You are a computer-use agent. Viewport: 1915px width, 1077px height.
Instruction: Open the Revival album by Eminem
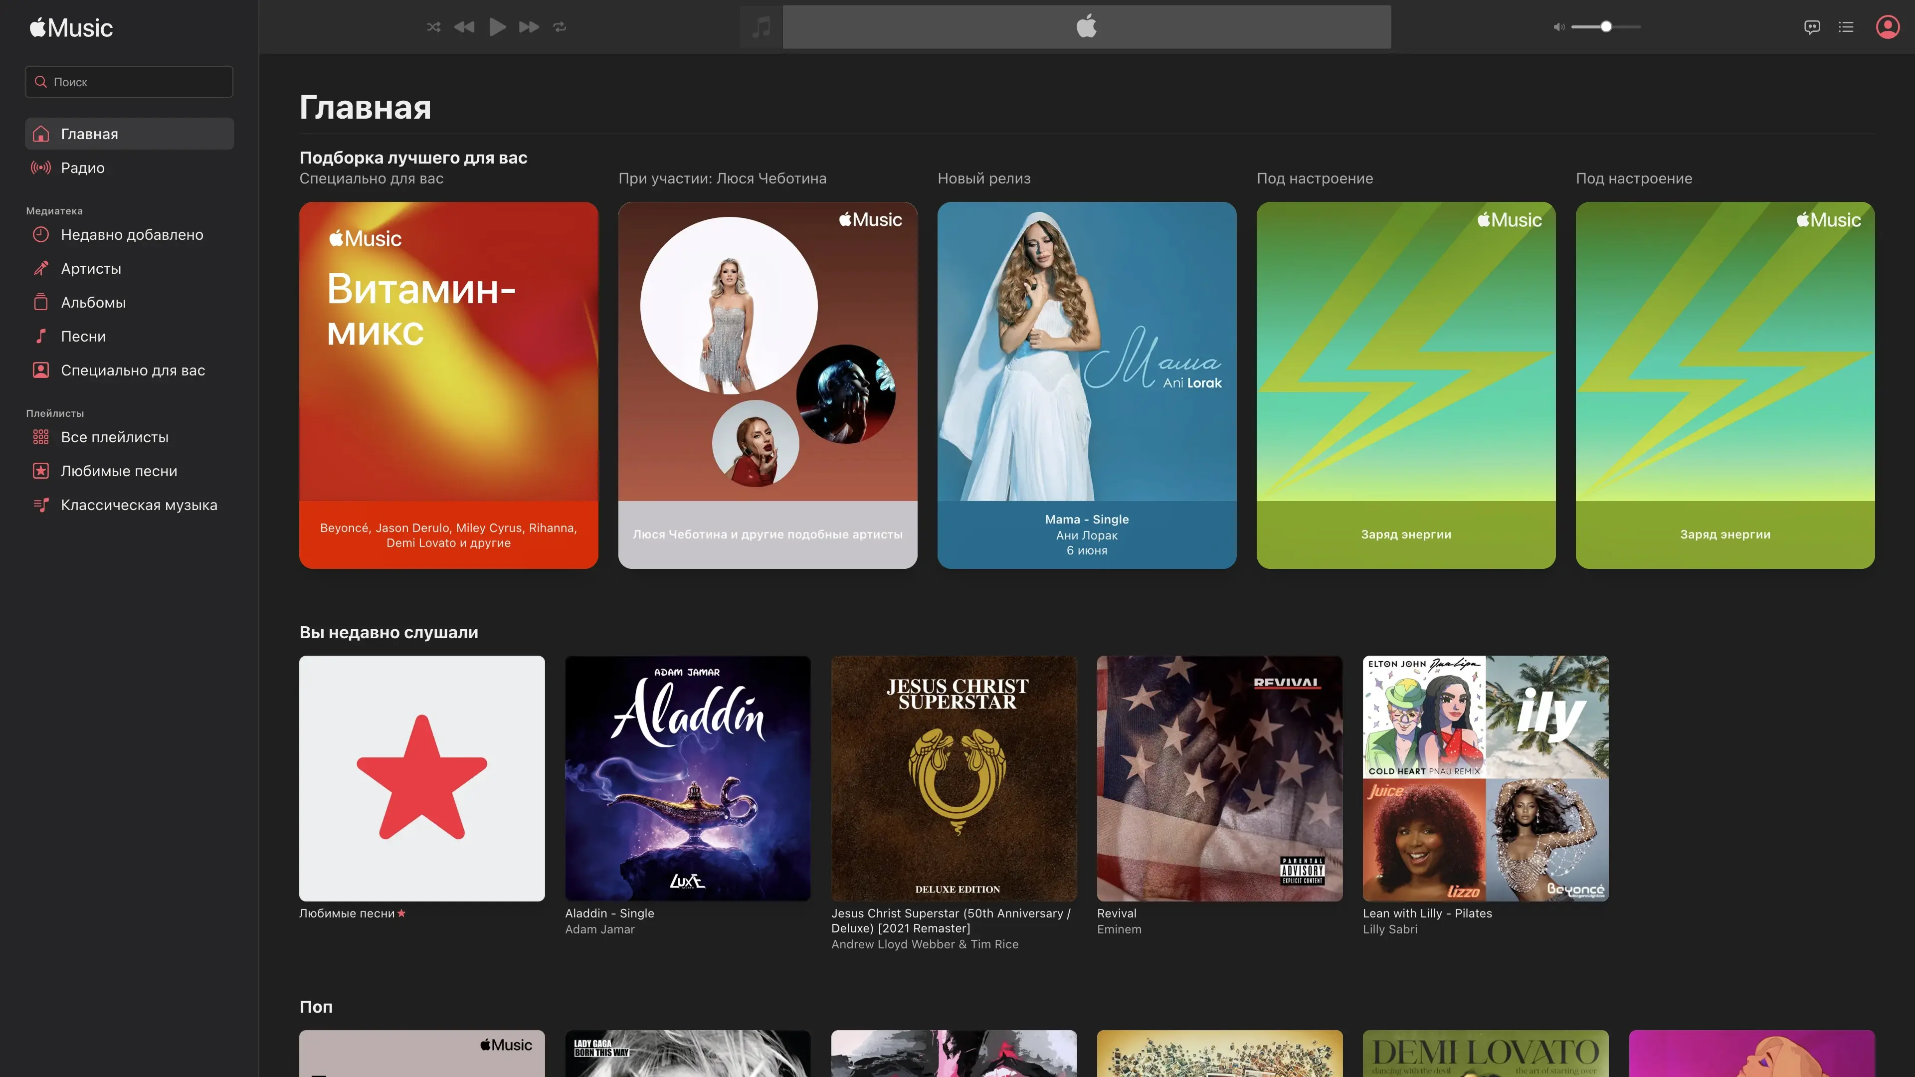tap(1219, 778)
